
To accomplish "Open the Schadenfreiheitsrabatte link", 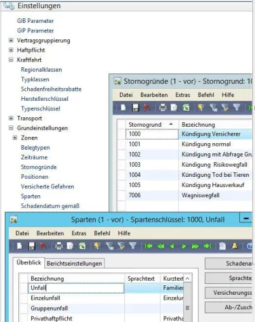I will coord(51,89).
